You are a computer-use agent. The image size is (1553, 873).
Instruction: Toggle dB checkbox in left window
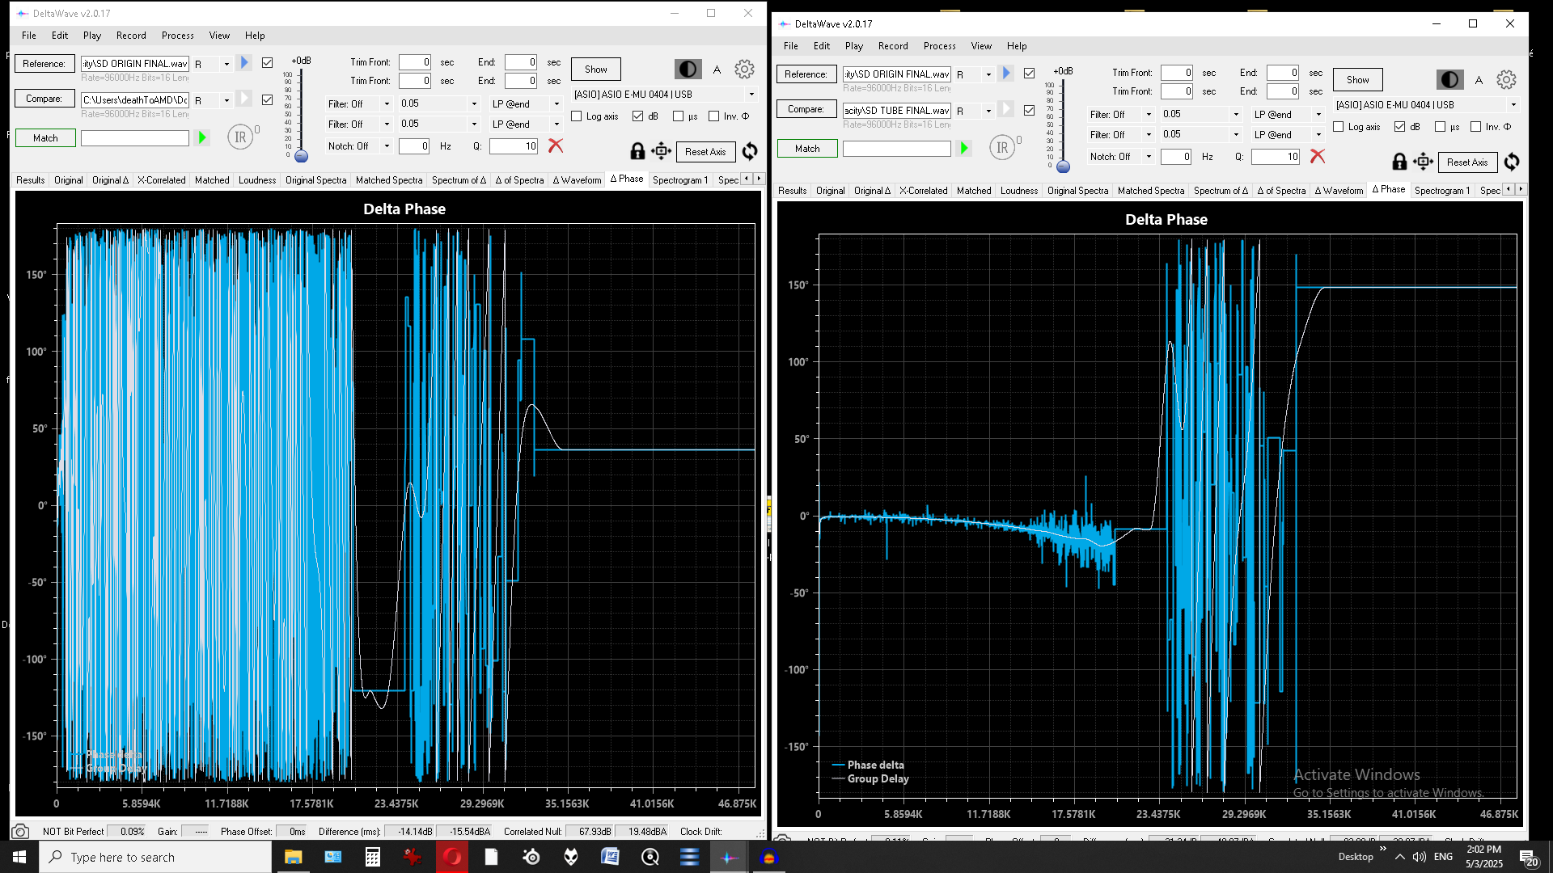(638, 116)
